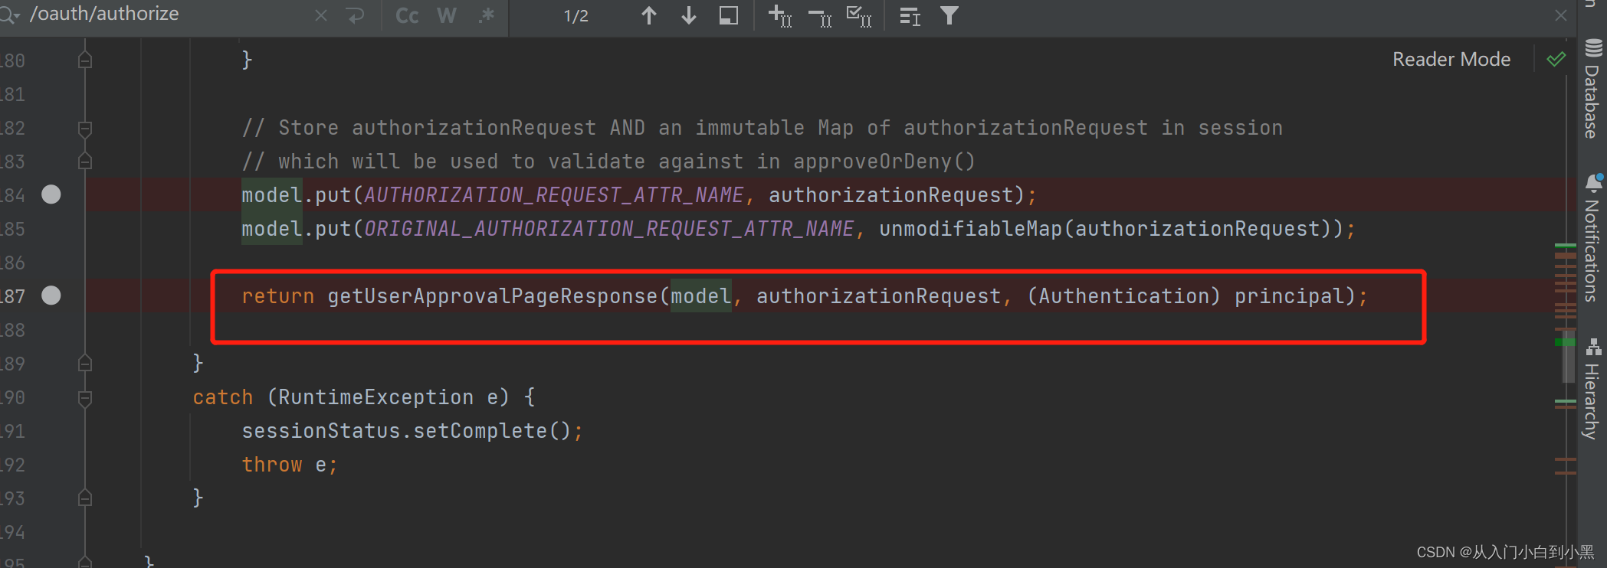1607x568 pixels.
Task: Clear the search text with X icon
Action: pos(321,15)
